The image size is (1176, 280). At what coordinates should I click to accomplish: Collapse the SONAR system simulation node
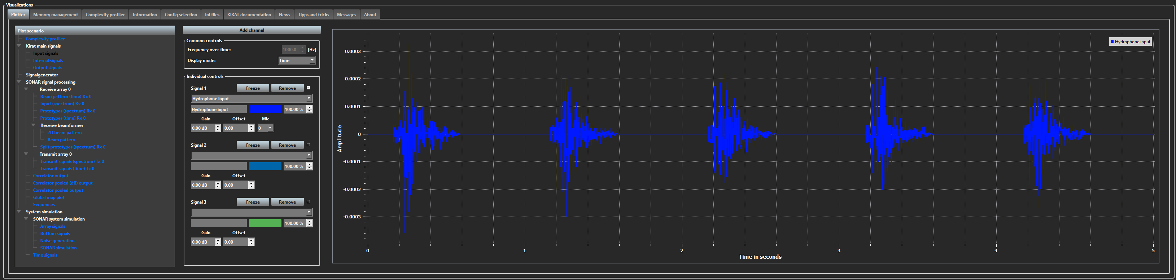point(26,219)
